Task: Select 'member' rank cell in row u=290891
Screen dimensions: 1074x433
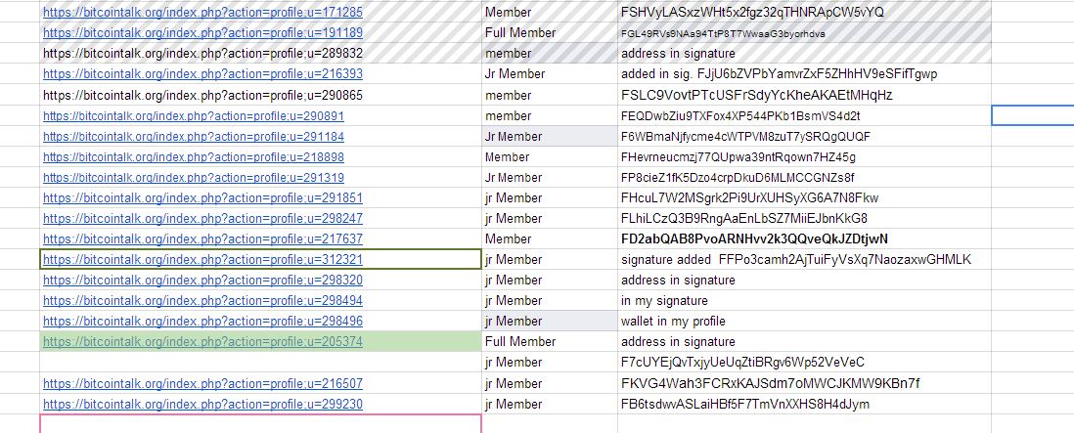Action: pos(550,115)
